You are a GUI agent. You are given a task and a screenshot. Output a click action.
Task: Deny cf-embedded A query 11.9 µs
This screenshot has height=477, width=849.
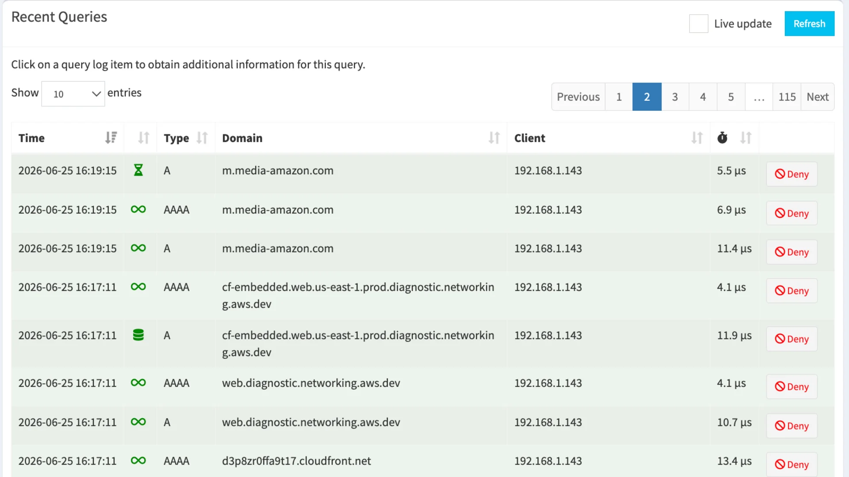point(792,339)
